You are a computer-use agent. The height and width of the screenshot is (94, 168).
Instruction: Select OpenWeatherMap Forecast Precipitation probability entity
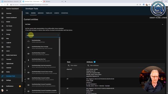click(x=42, y=91)
